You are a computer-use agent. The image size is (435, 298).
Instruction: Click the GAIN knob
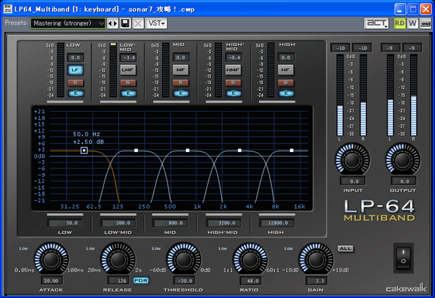coord(316,259)
